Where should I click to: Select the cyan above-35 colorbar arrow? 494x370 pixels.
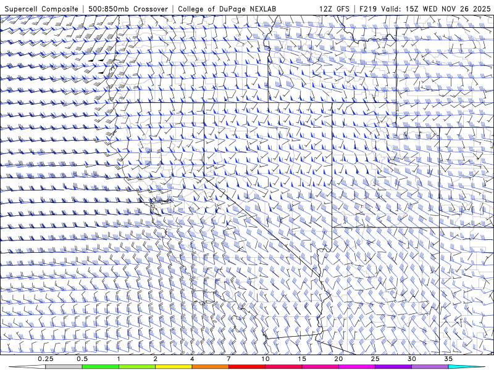click(466, 367)
